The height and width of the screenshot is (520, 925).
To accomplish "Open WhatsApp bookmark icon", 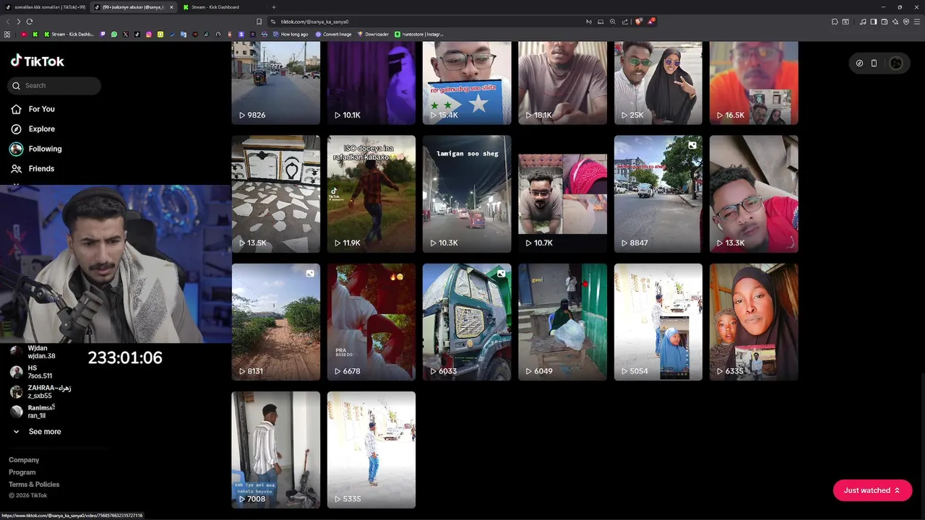I will [x=113, y=34].
